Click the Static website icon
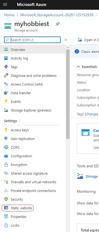 tap(6, 208)
